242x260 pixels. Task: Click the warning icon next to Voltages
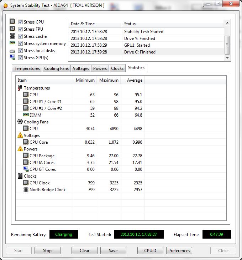(x=20, y=135)
